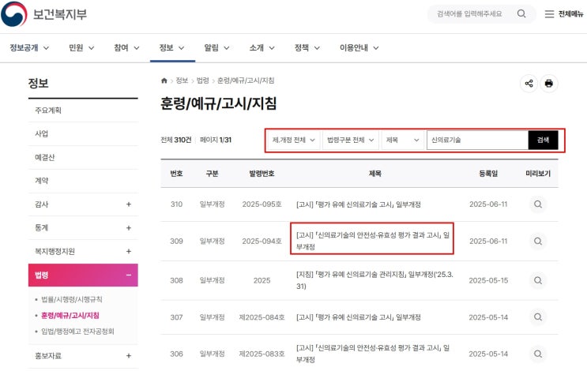Click the date 2025-05-15
587x371 pixels.
coord(488,280)
